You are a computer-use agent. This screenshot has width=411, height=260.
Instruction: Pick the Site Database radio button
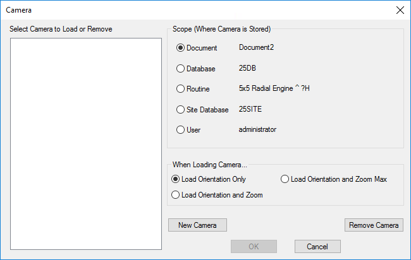(x=181, y=110)
